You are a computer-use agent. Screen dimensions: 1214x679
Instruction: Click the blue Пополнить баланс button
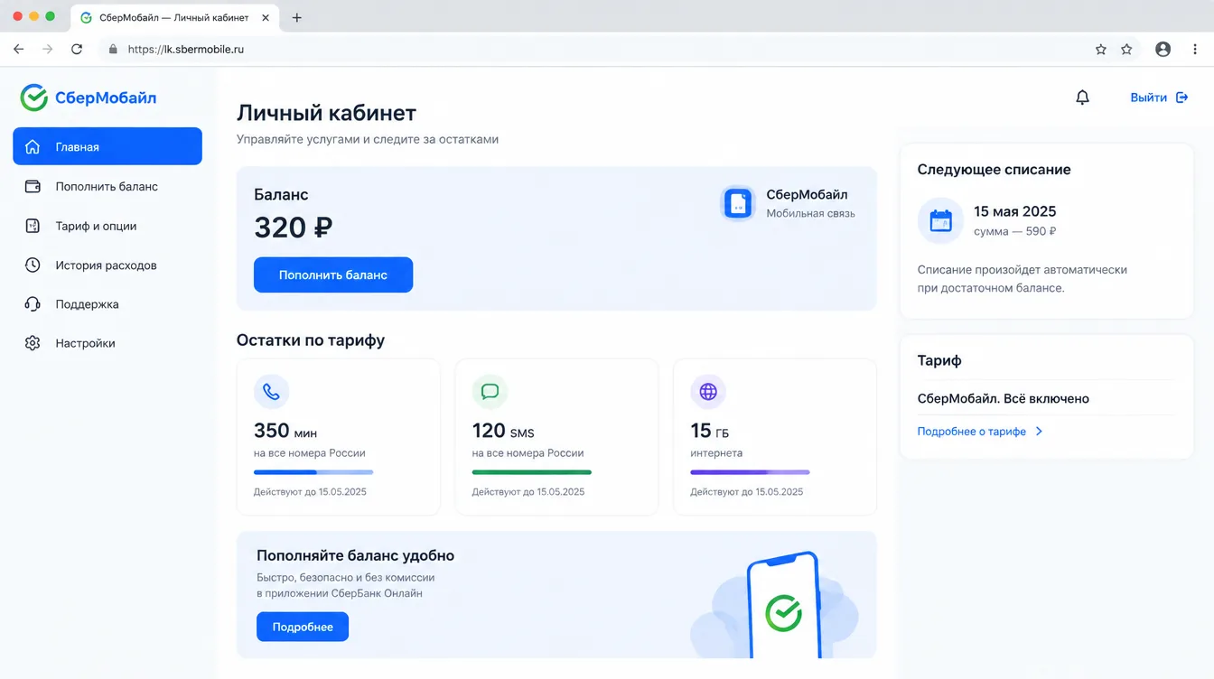(x=333, y=274)
